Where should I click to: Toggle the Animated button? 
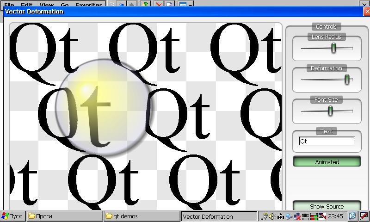coord(327,162)
